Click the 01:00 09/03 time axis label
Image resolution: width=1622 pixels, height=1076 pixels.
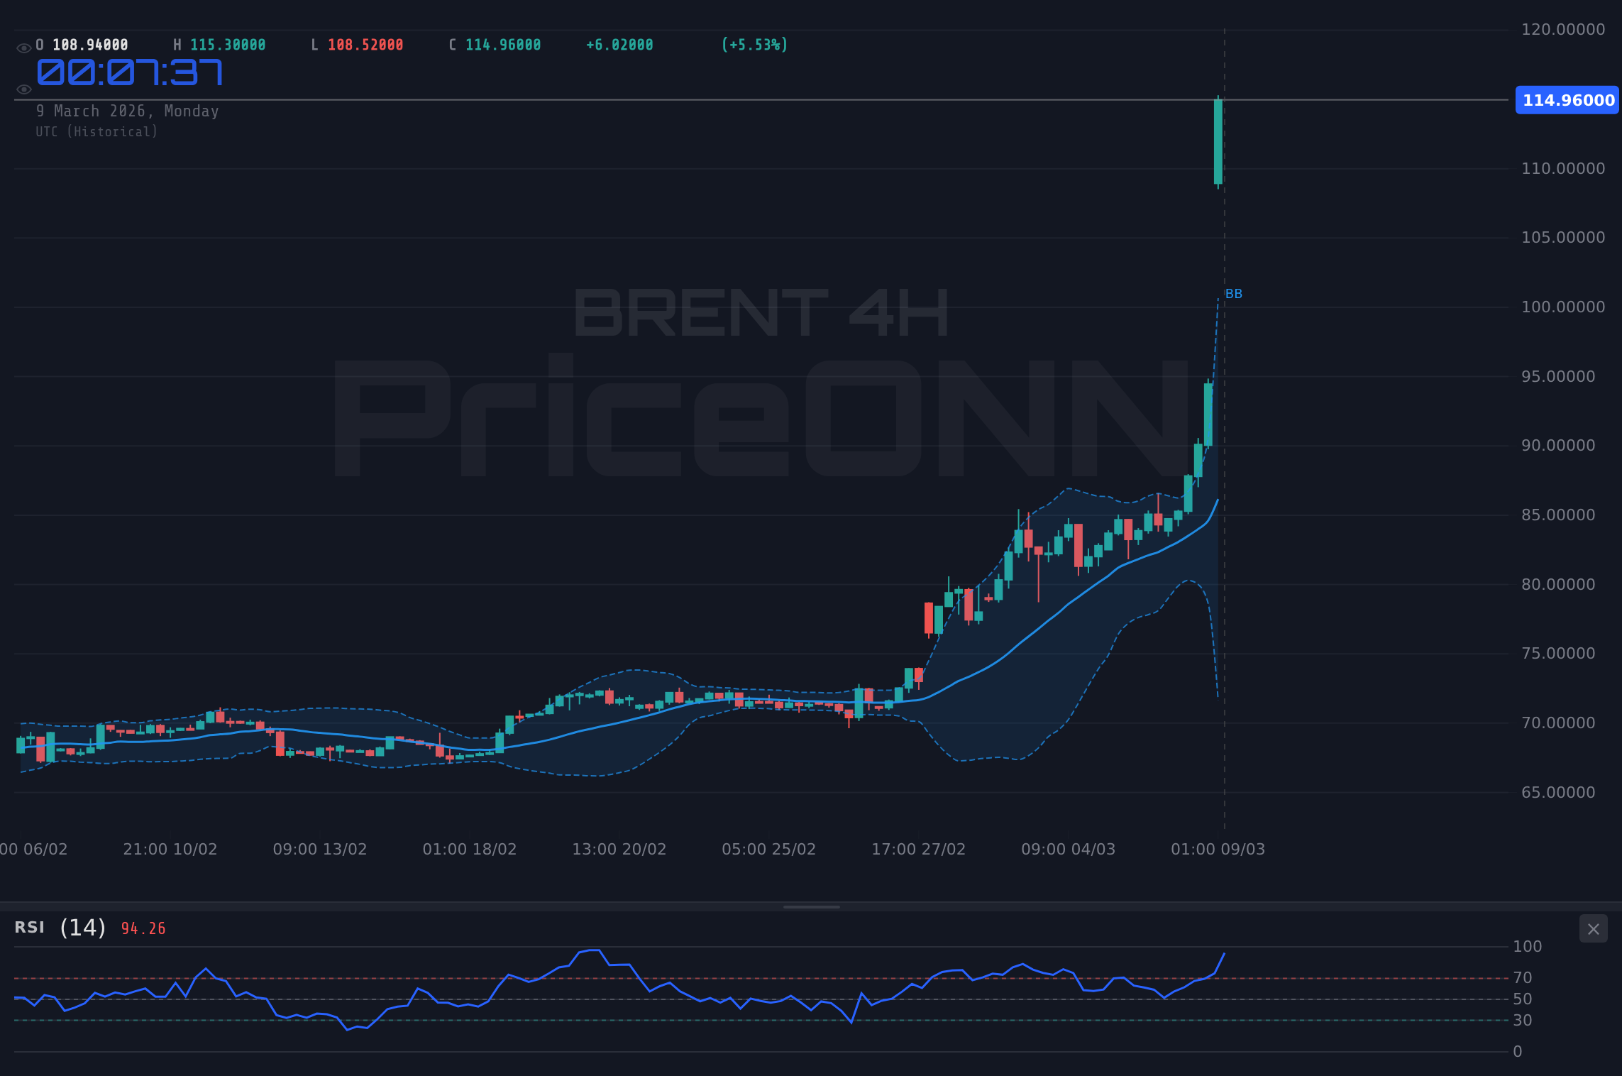(1218, 850)
